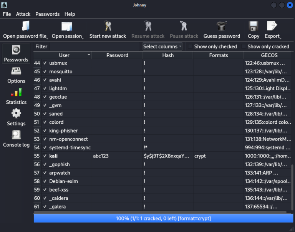
Task: Uncheck the kali user row checkbox
Action: click(x=45, y=156)
